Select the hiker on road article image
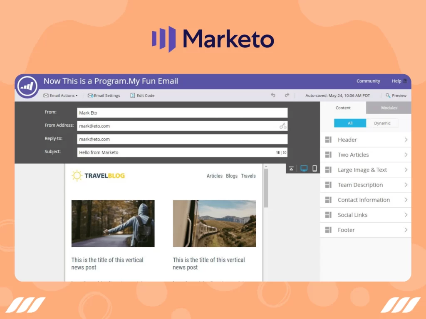The image size is (426, 319). click(113, 223)
